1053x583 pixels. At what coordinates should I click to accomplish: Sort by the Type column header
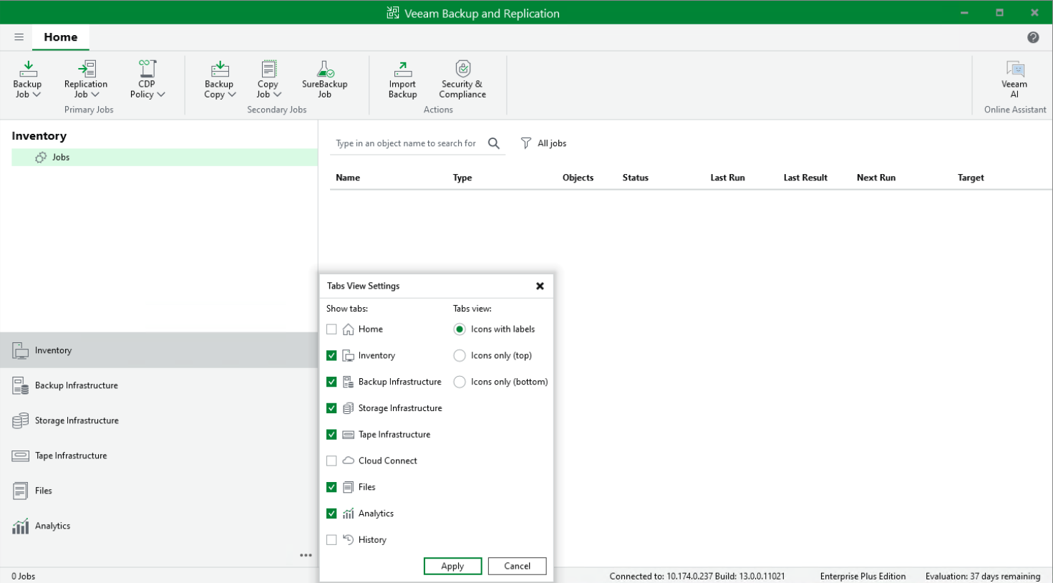[462, 178]
